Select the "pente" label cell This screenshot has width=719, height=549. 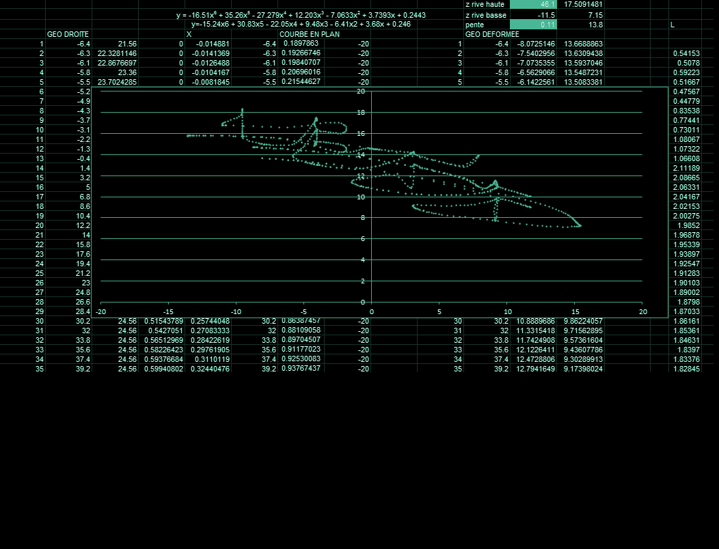coord(487,25)
